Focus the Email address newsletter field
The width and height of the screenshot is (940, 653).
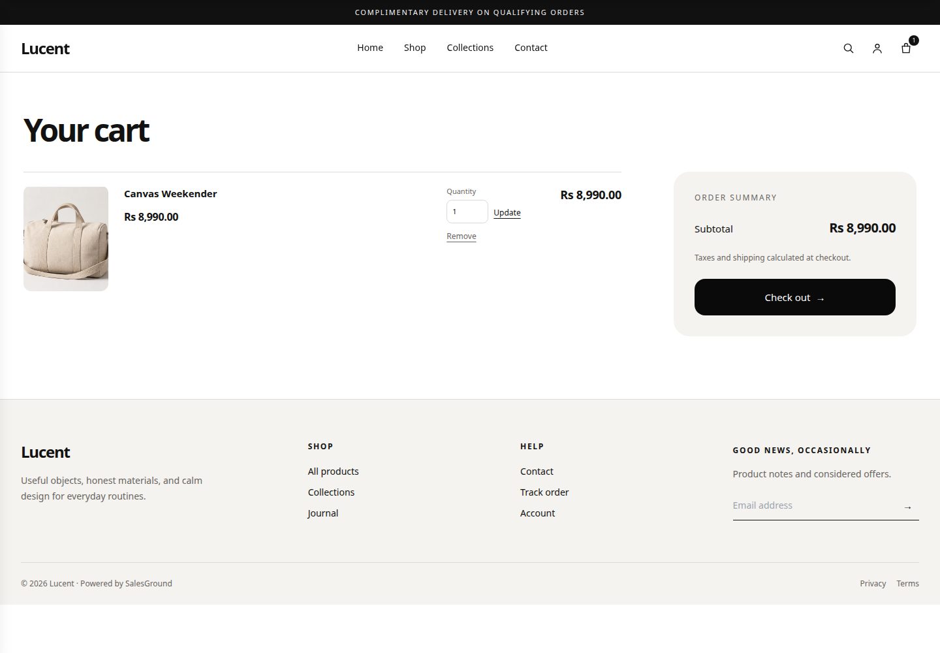pos(814,505)
